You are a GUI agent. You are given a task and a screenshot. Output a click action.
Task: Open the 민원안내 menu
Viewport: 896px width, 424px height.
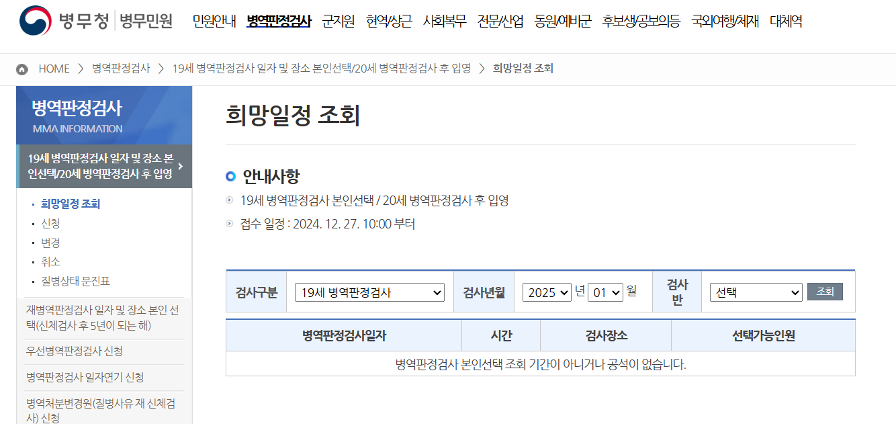pyautogui.click(x=214, y=22)
